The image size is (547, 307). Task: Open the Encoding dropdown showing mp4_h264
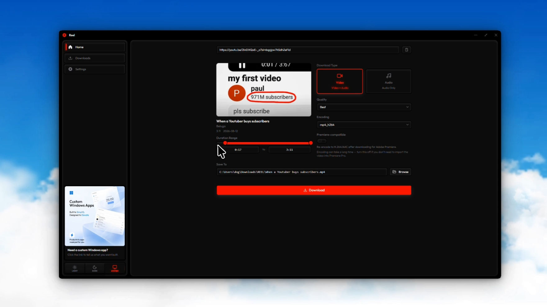pos(364,125)
